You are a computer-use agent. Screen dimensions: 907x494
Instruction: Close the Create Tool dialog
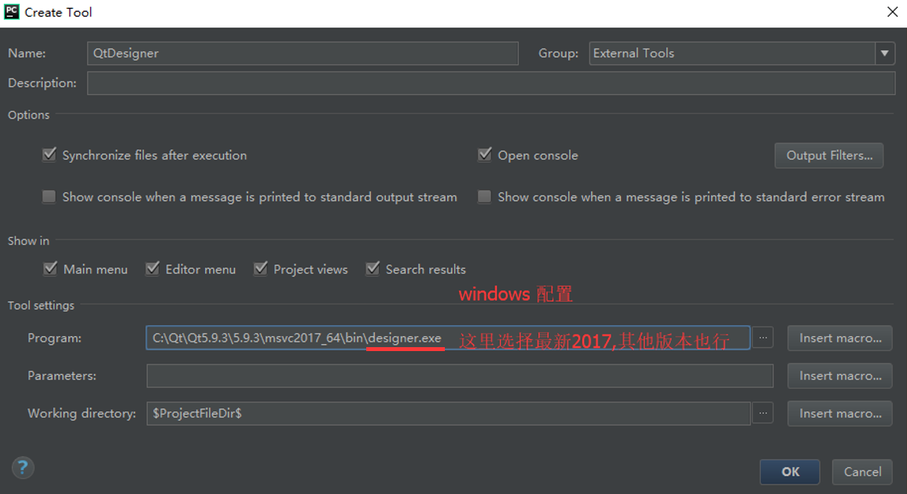[x=893, y=12]
